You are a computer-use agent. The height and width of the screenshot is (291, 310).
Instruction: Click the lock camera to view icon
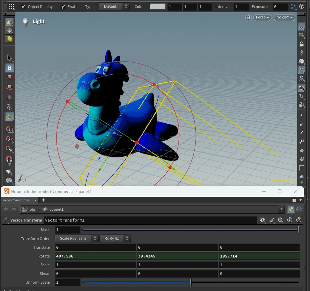coord(302,44)
